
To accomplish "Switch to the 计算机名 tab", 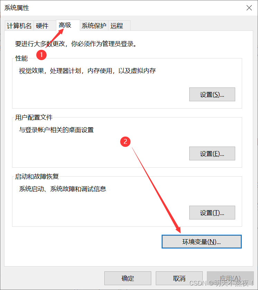I will (x=19, y=26).
